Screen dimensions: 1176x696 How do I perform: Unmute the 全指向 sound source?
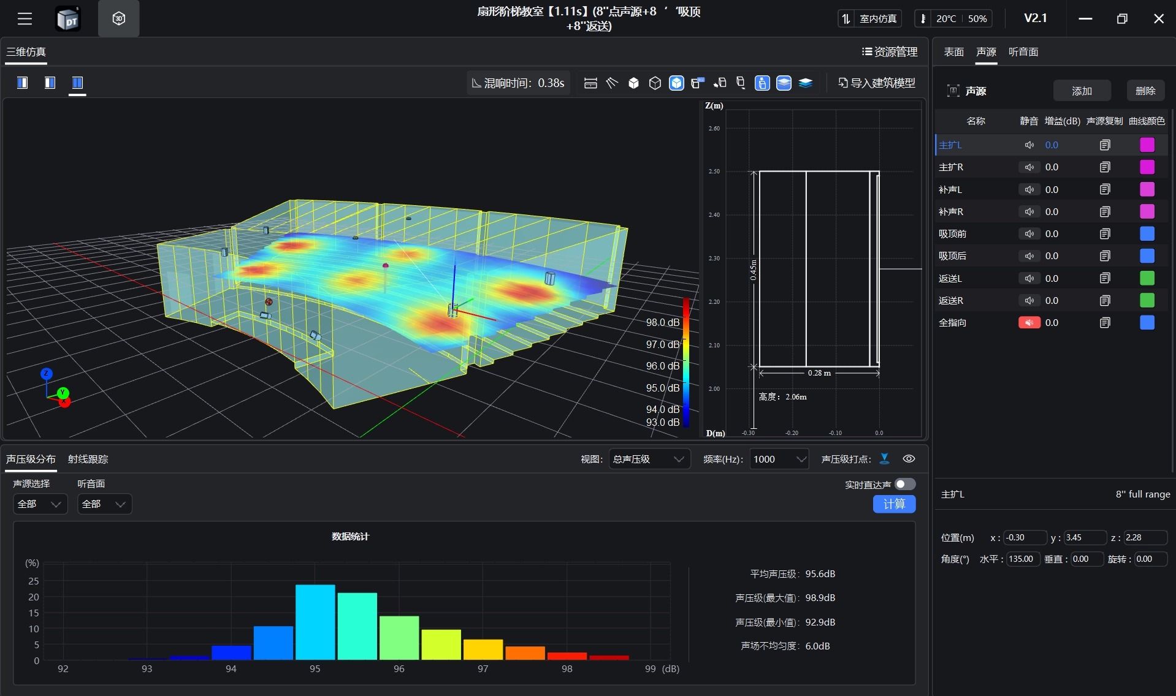[1029, 323]
